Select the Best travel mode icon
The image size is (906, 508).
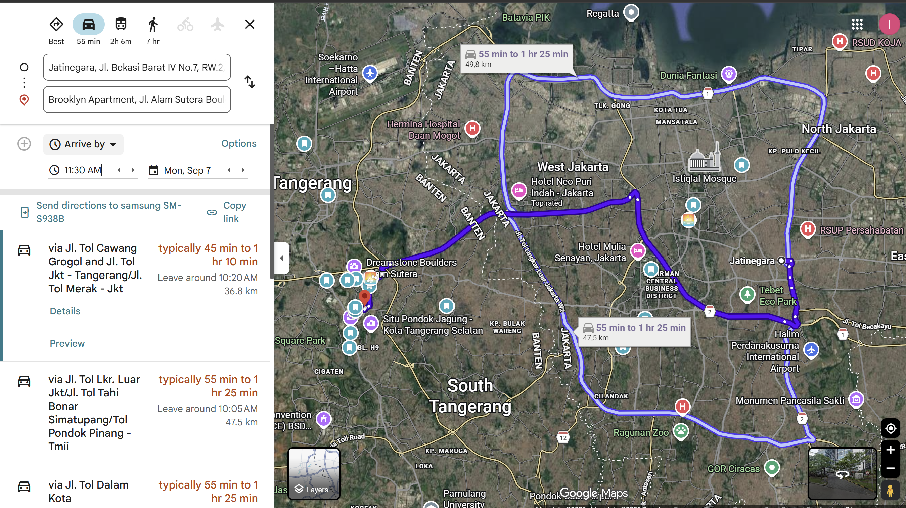point(56,25)
